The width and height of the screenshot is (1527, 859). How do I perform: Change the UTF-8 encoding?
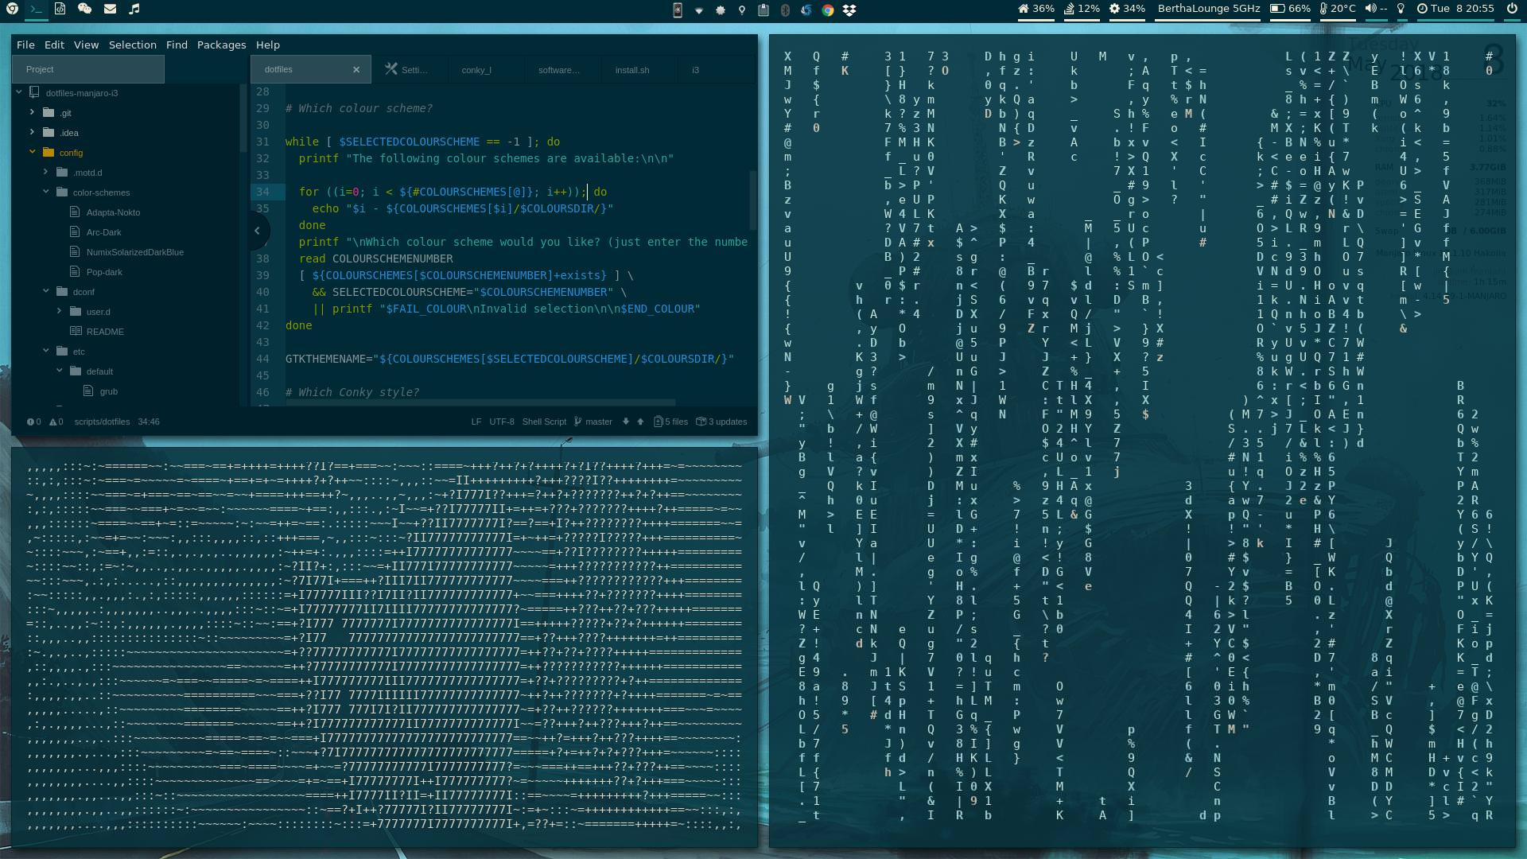pyautogui.click(x=502, y=422)
